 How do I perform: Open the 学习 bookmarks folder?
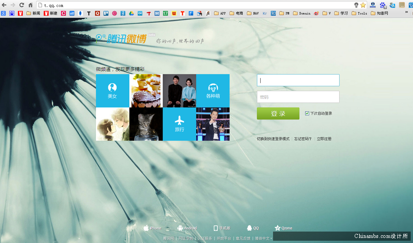pyautogui.click(x=341, y=13)
